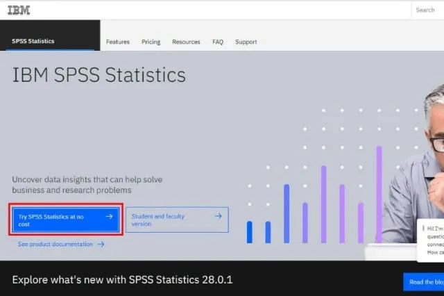
Task: Open the Support tab
Action: [246, 42]
